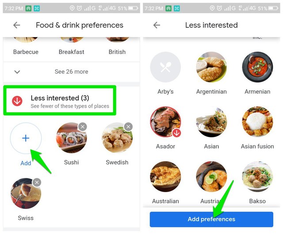This screenshot has width=283, height=234.
Task: Expand the See 26 more chevron
Action: click(17, 72)
